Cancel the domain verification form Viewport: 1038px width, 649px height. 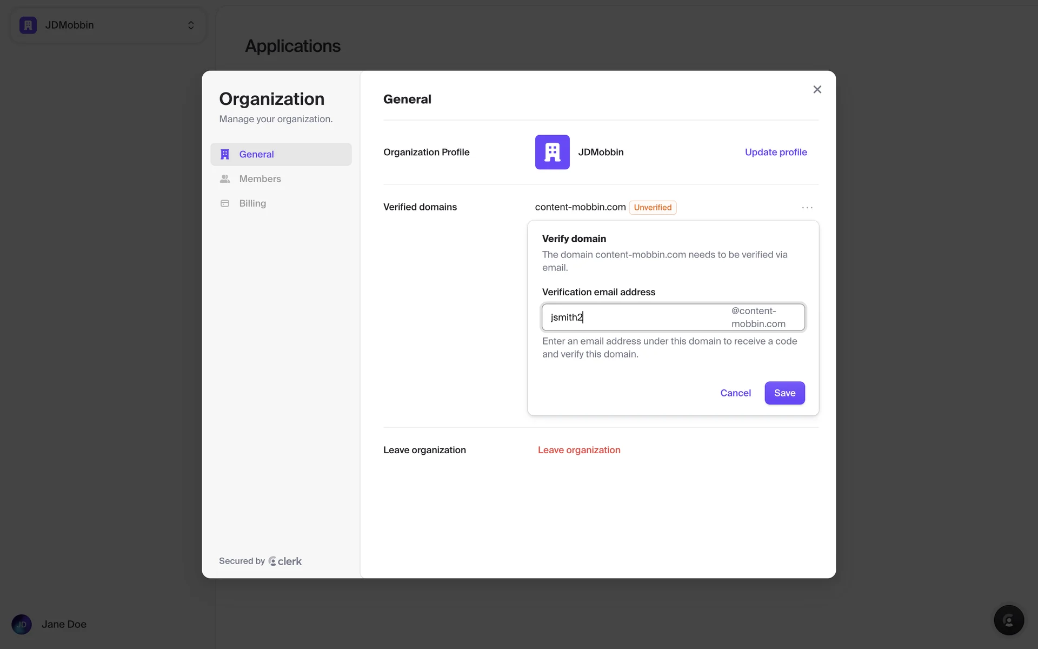pyautogui.click(x=735, y=393)
